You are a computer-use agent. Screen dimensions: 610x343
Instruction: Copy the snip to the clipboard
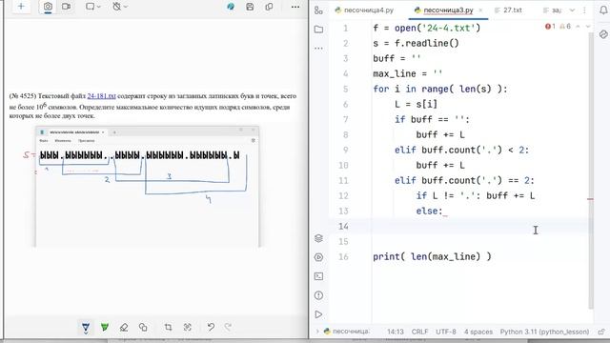(x=269, y=7)
